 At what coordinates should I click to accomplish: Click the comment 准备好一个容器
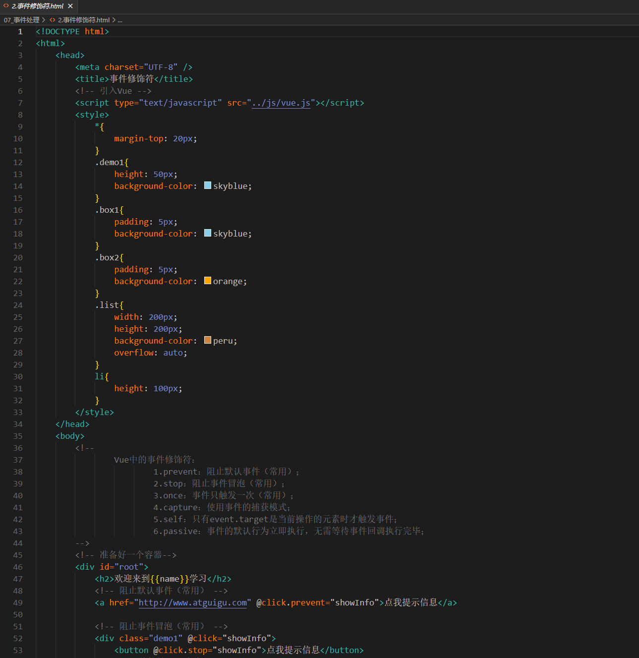point(126,555)
